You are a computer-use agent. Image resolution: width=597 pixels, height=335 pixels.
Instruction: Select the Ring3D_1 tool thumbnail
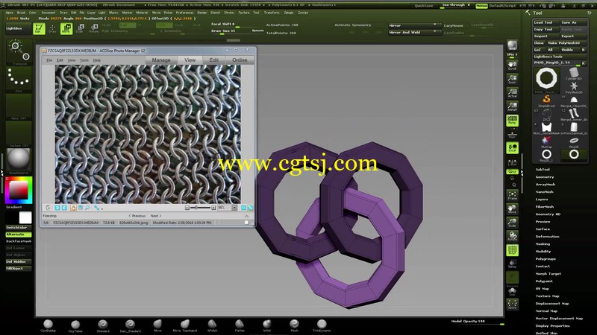click(546, 155)
